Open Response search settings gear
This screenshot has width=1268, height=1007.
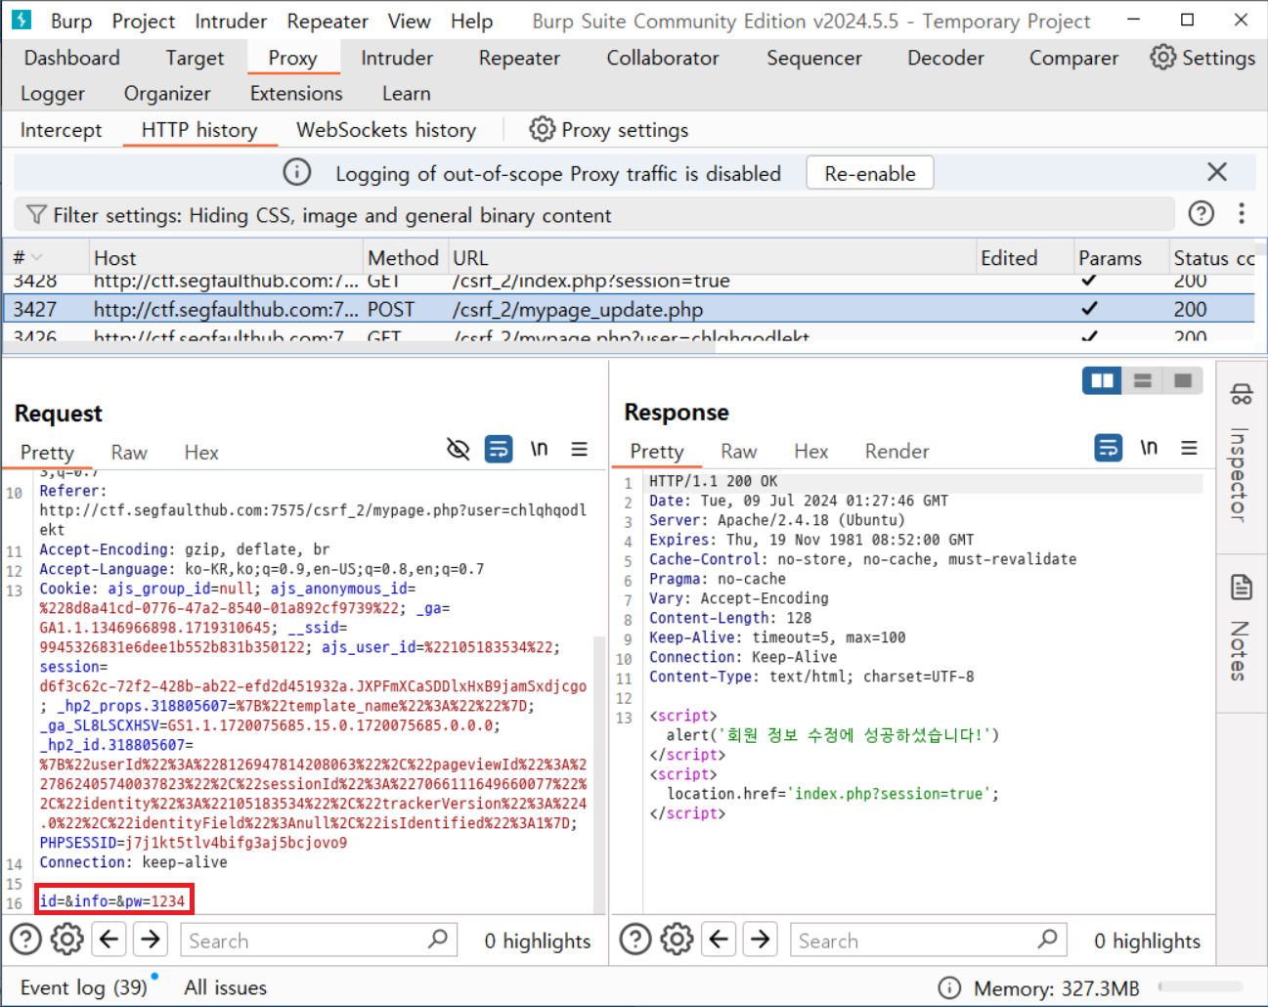pos(677,940)
